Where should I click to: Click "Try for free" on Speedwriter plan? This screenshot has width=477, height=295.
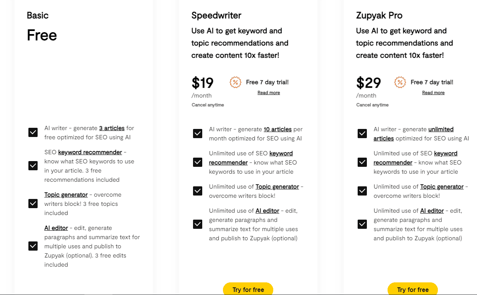click(248, 289)
